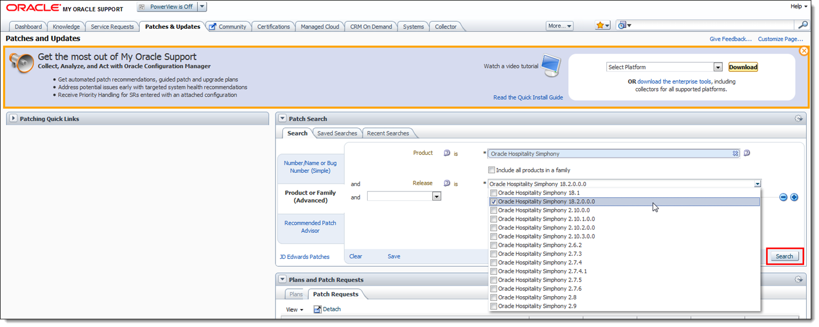Collapse the Patch Search panel
This screenshot has height=327, width=819.
click(282, 119)
